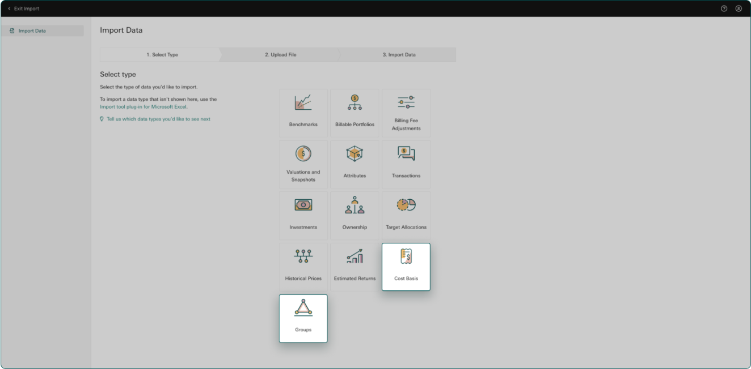This screenshot has width=751, height=369.
Task: Go to the Upload File step
Action: [x=280, y=55]
